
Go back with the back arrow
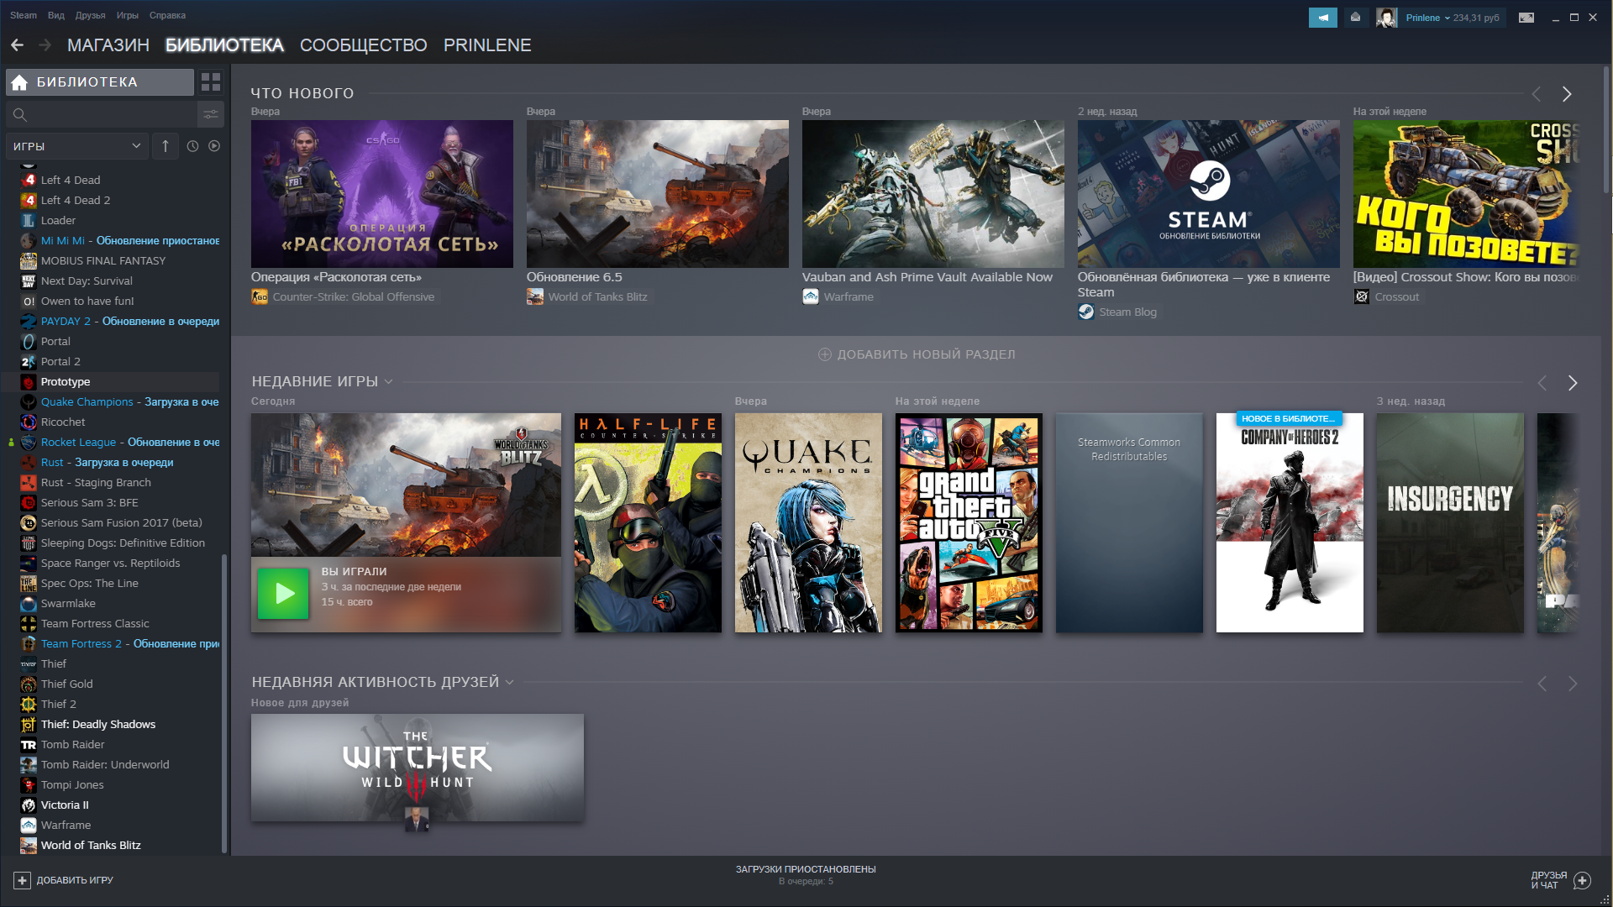[17, 45]
